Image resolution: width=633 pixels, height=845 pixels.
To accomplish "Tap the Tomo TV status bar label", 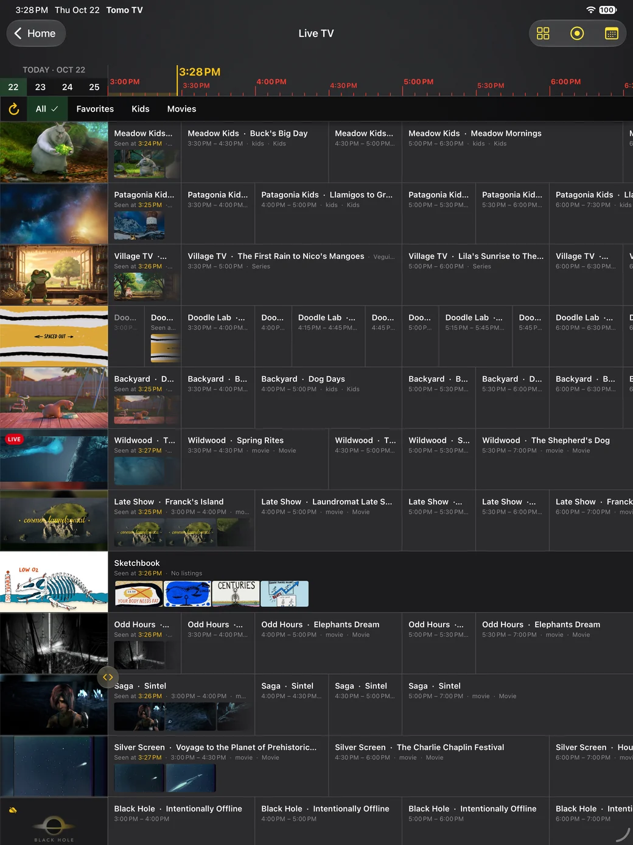I will pos(124,10).
